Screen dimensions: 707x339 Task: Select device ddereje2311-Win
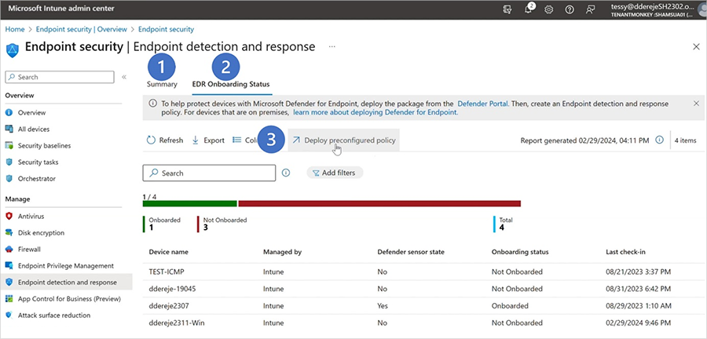pos(175,323)
